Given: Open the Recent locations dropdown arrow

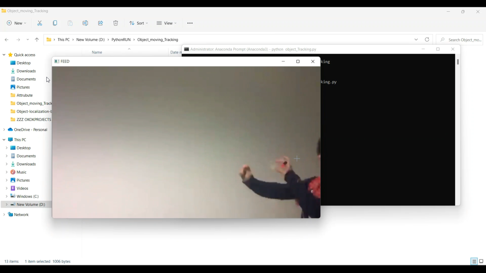Looking at the screenshot, I should (28, 40).
